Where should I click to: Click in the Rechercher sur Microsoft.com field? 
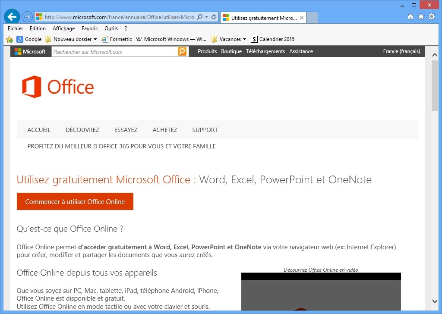click(114, 52)
